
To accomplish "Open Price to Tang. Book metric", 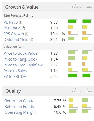I will [x=20, y=59].
